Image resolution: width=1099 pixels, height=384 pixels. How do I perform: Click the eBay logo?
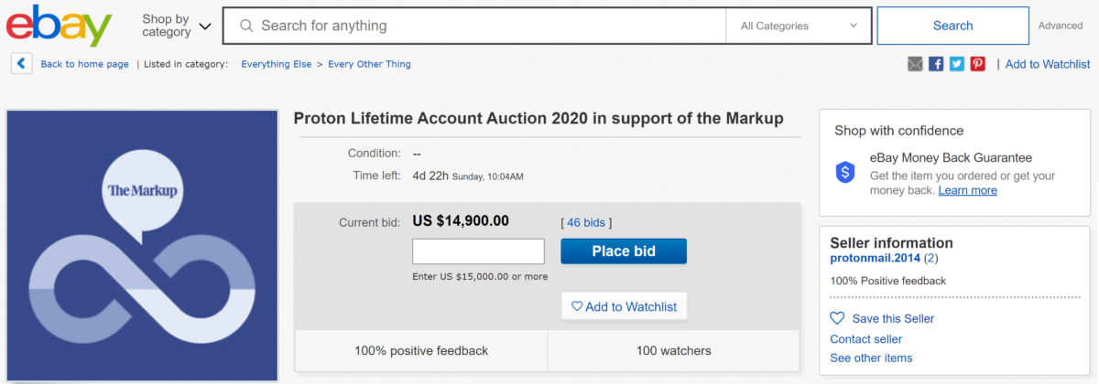59,26
